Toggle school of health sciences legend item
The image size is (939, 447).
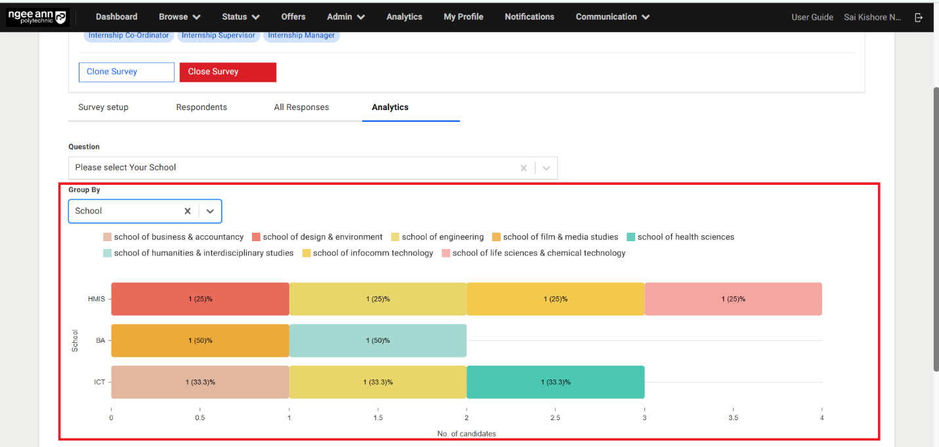pos(680,237)
